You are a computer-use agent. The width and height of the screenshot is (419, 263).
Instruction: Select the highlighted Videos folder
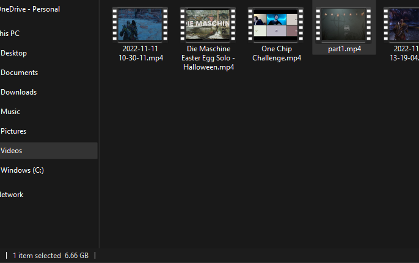pyautogui.click(x=12, y=151)
